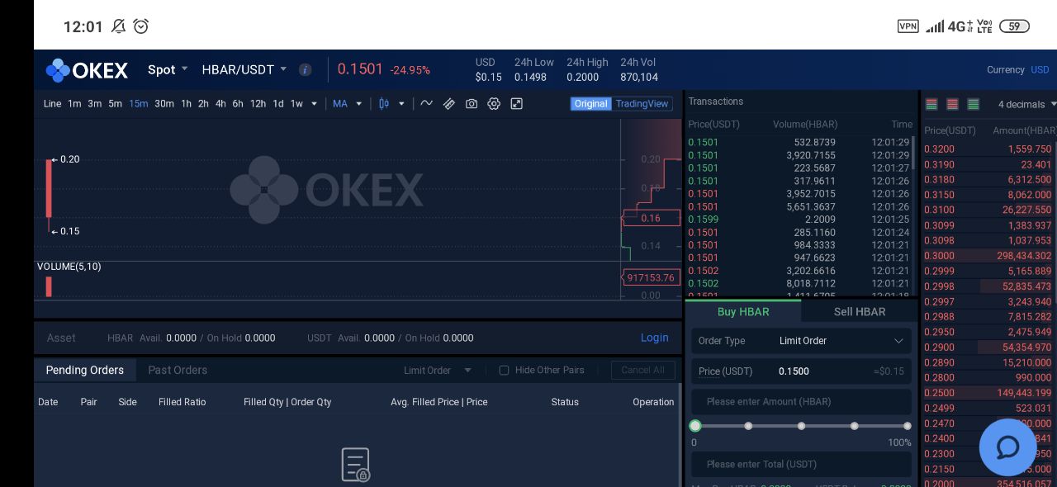Select the candlestick chart style icon

point(384,103)
